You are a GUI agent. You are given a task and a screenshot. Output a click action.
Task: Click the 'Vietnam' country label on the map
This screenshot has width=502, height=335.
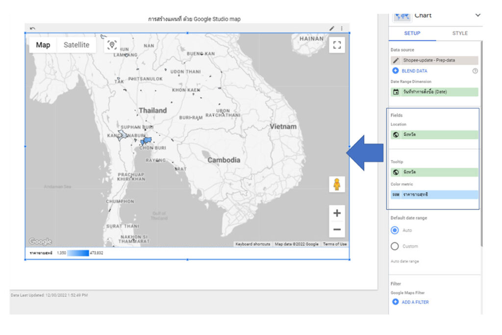coord(283,127)
